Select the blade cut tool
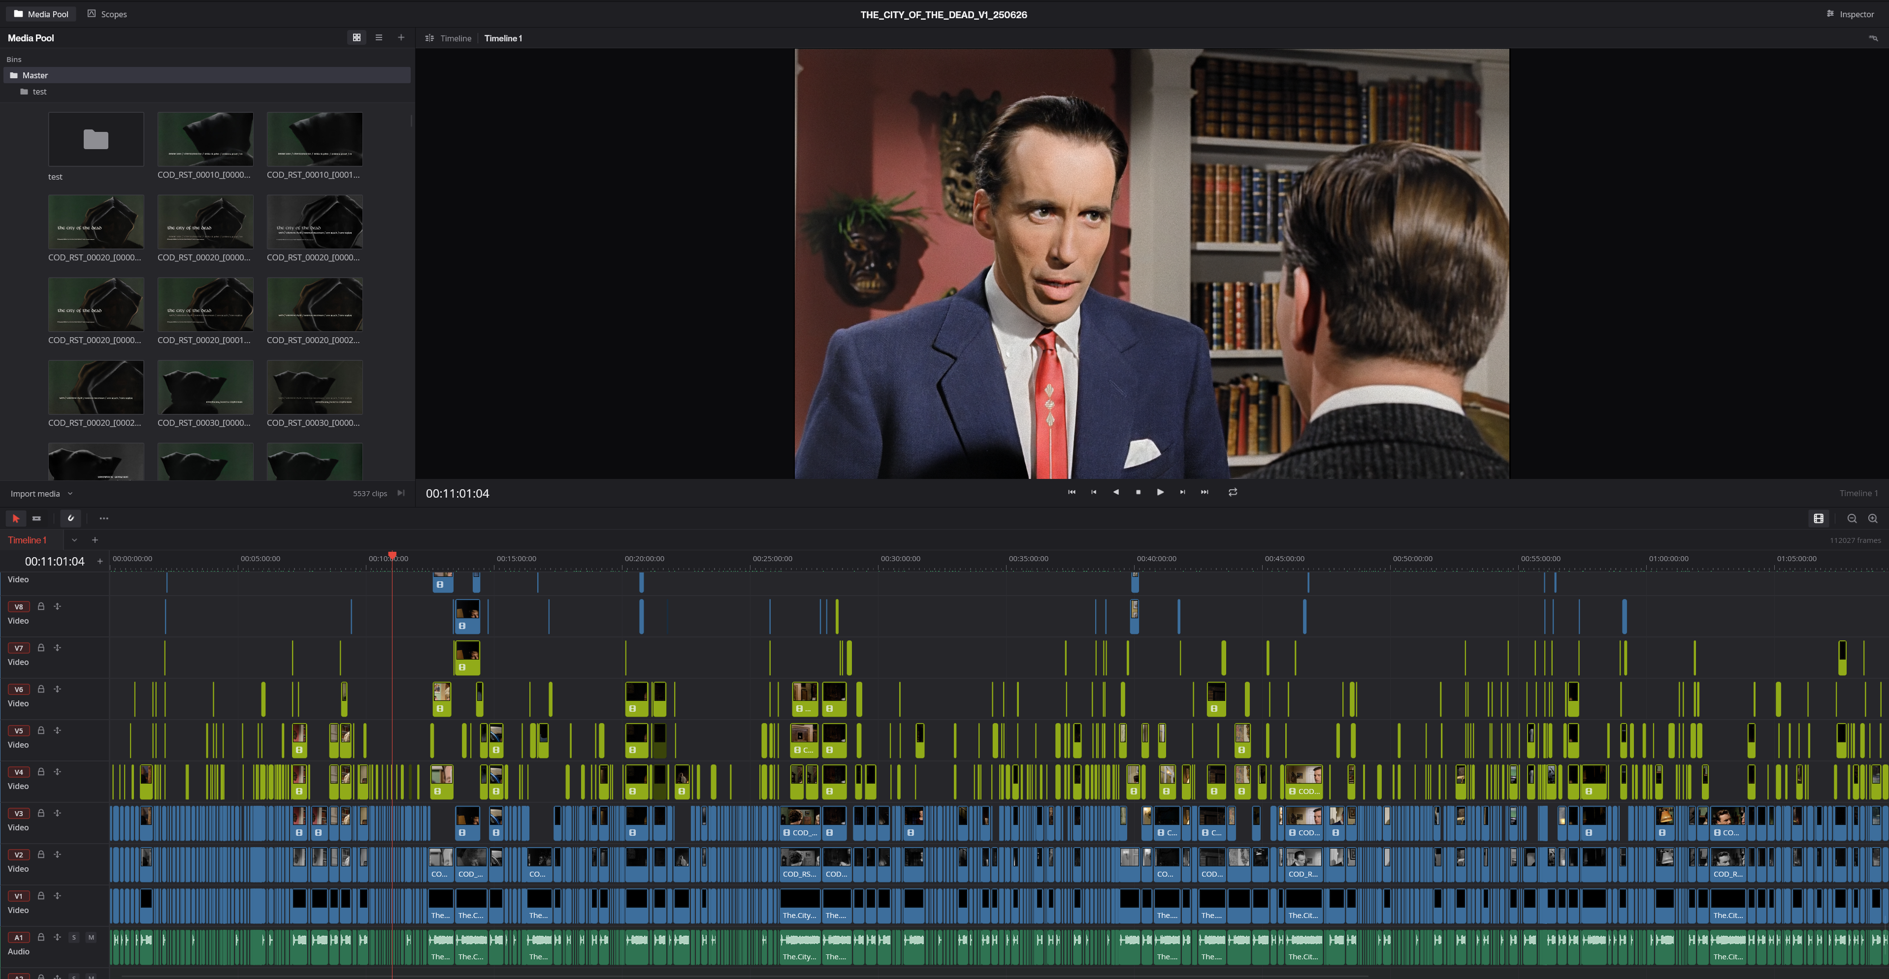Screen dimensions: 1889x979 pos(36,518)
